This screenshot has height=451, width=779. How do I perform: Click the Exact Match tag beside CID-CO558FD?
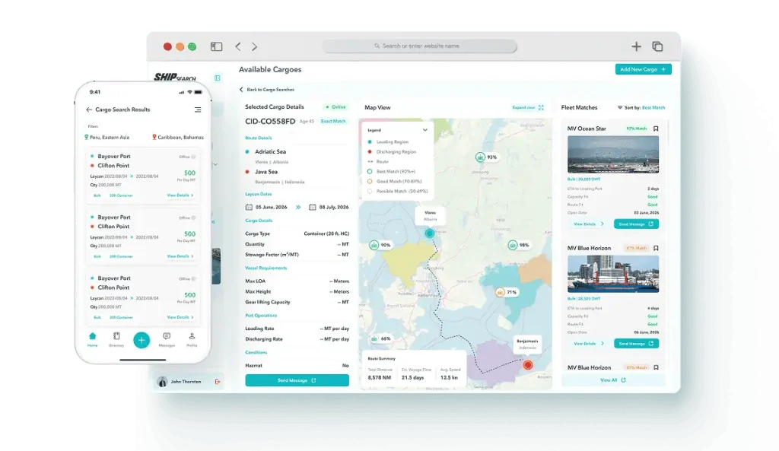(333, 121)
